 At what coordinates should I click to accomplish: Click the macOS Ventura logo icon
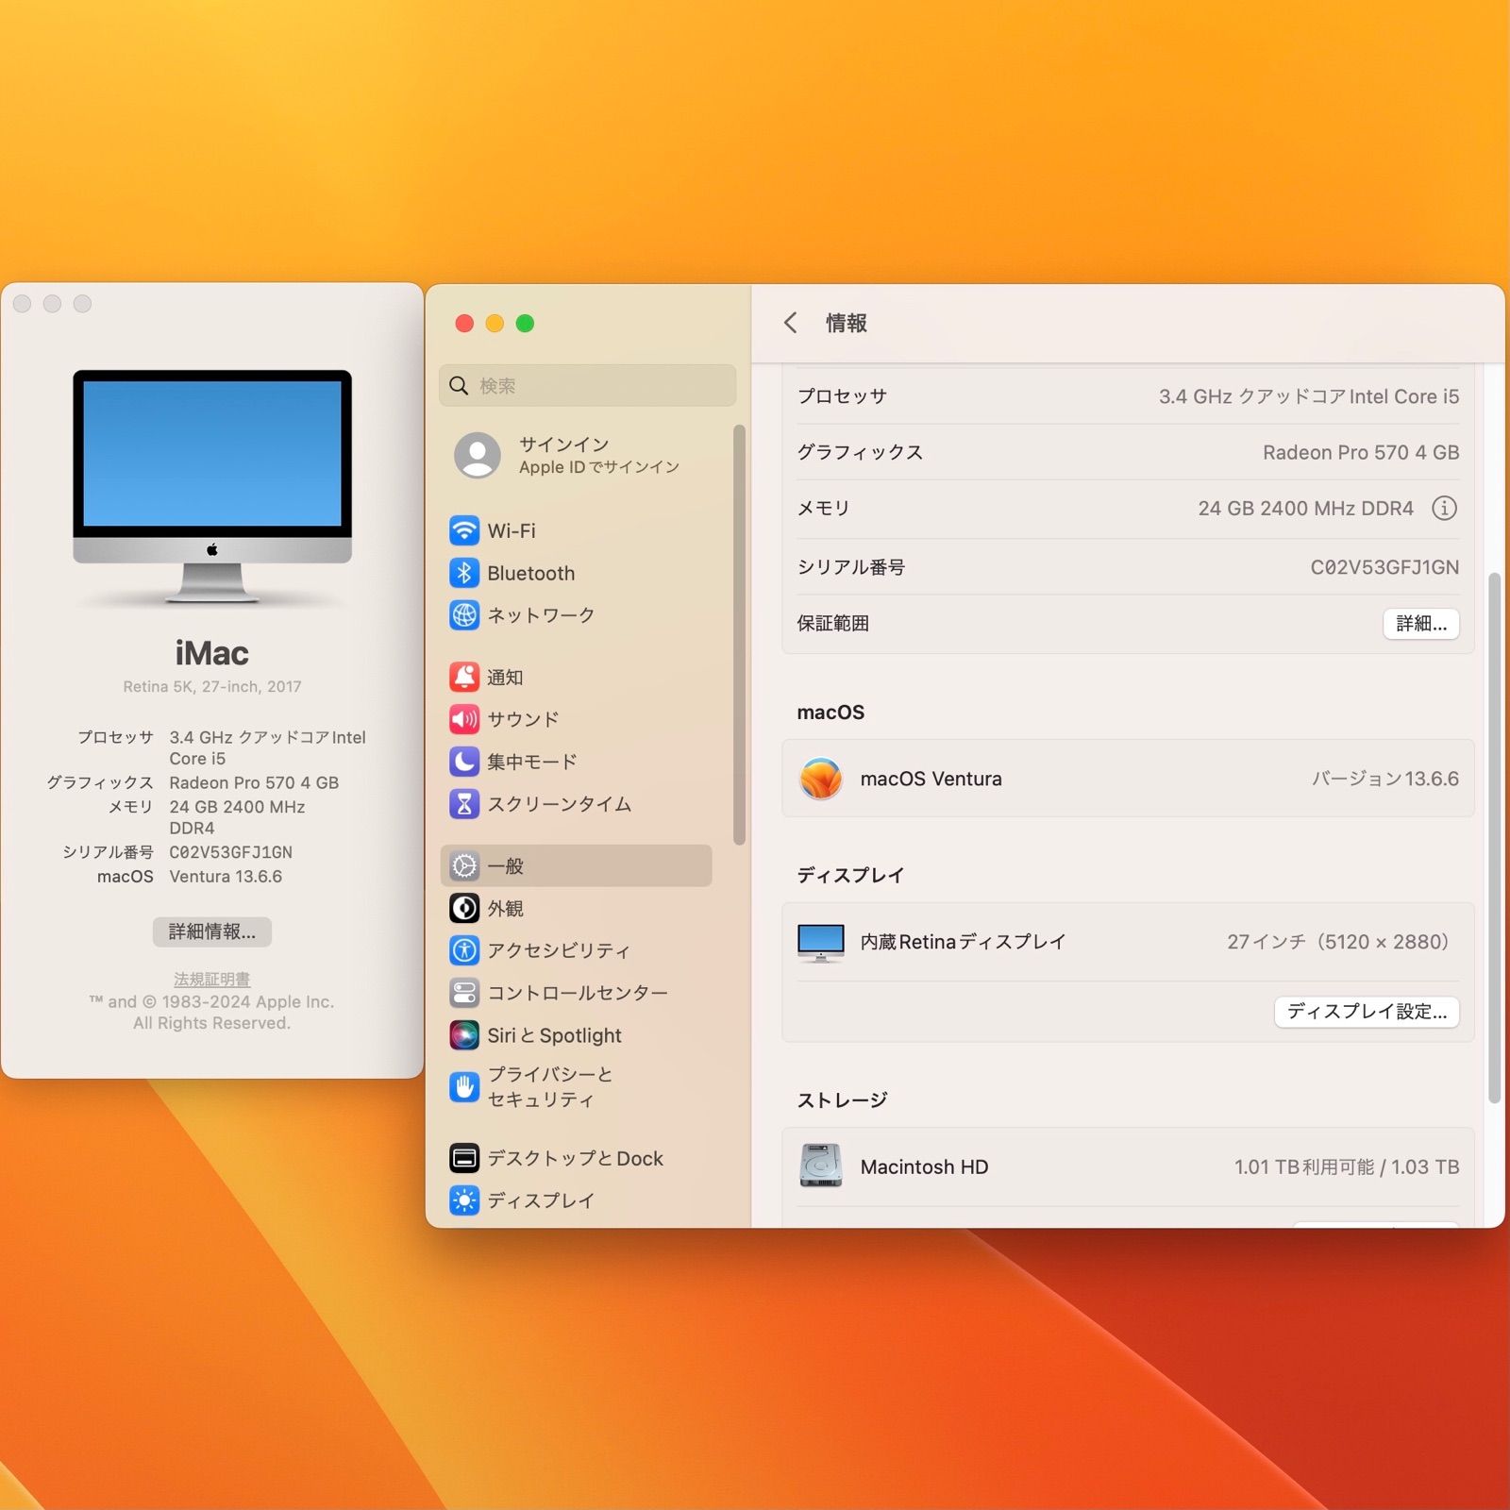coord(820,779)
